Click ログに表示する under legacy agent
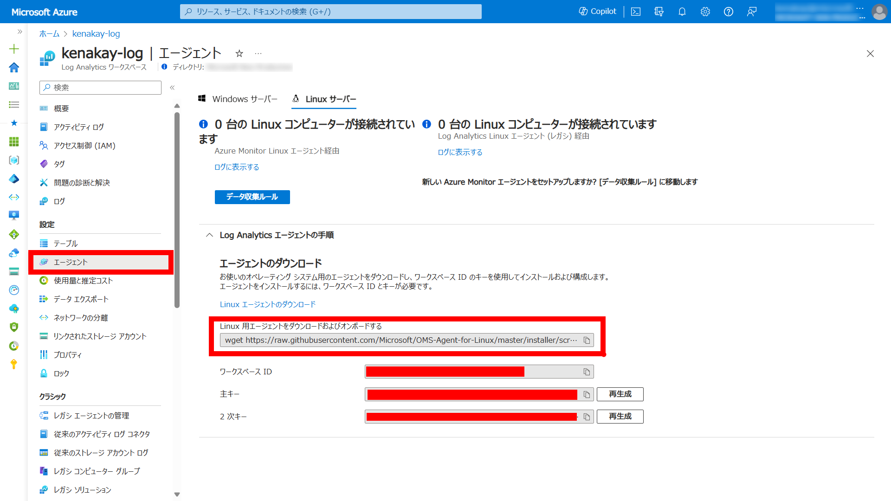891x501 pixels. pos(460,152)
